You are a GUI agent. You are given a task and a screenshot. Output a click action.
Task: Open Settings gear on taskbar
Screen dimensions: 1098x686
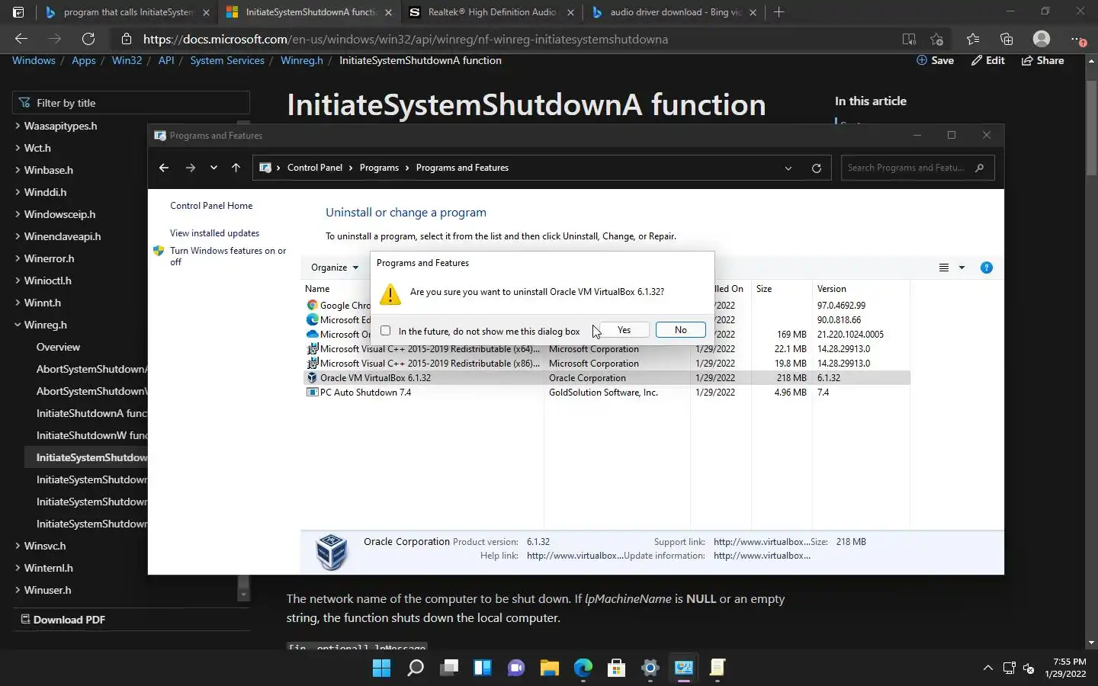coord(650,668)
